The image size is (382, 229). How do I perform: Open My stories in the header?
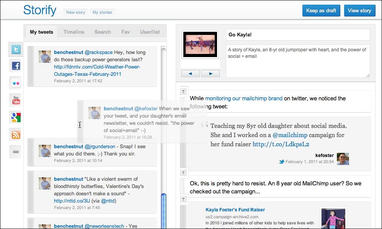102,12
